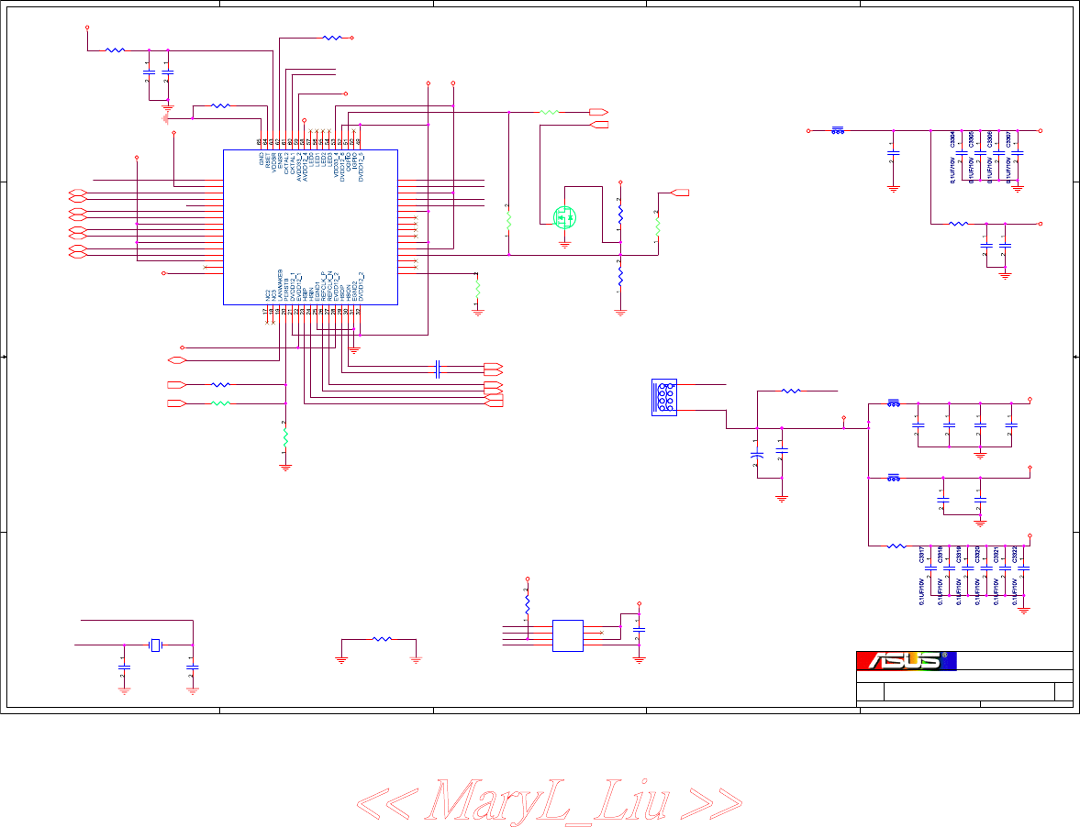The image size is (1080, 827).
Task: Click the 0.1UF/10V value beside C3304
Action: (953, 171)
